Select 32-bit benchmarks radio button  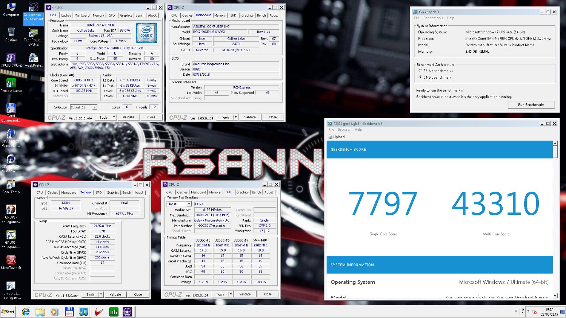pyautogui.click(x=420, y=71)
